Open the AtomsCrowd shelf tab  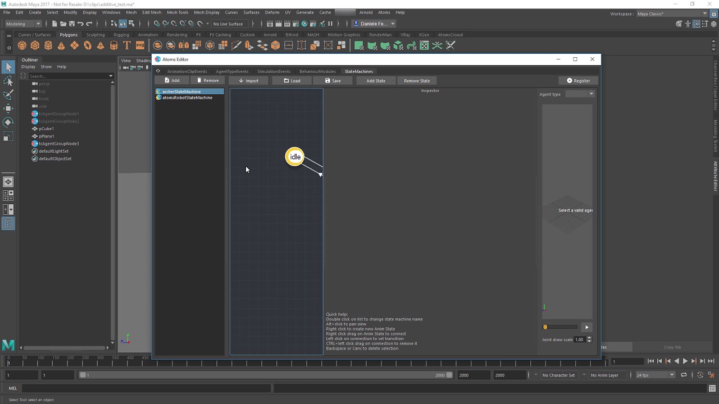point(450,35)
